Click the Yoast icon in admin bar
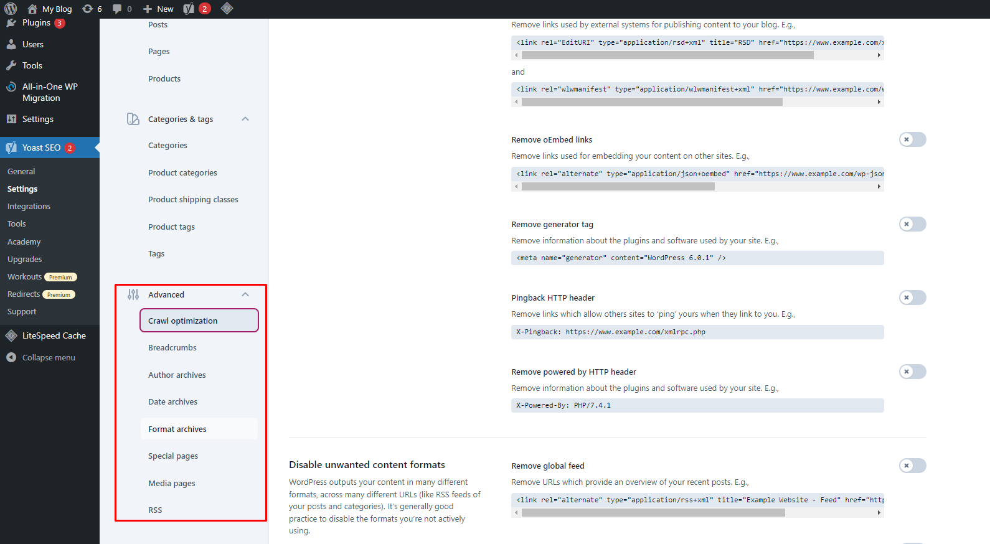 (189, 9)
